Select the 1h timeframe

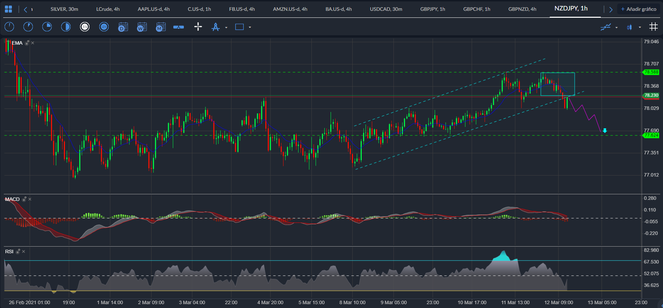[85, 27]
